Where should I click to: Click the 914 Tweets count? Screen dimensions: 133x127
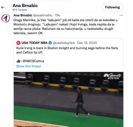pyautogui.click(x=20, y=10)
